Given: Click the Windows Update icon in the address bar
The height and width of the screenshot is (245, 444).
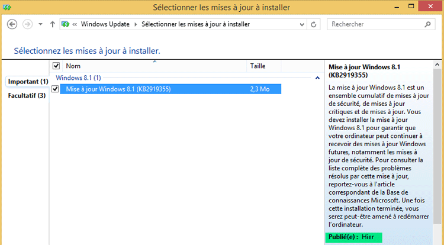Looking at the screenshot, I should pos(66,24).
